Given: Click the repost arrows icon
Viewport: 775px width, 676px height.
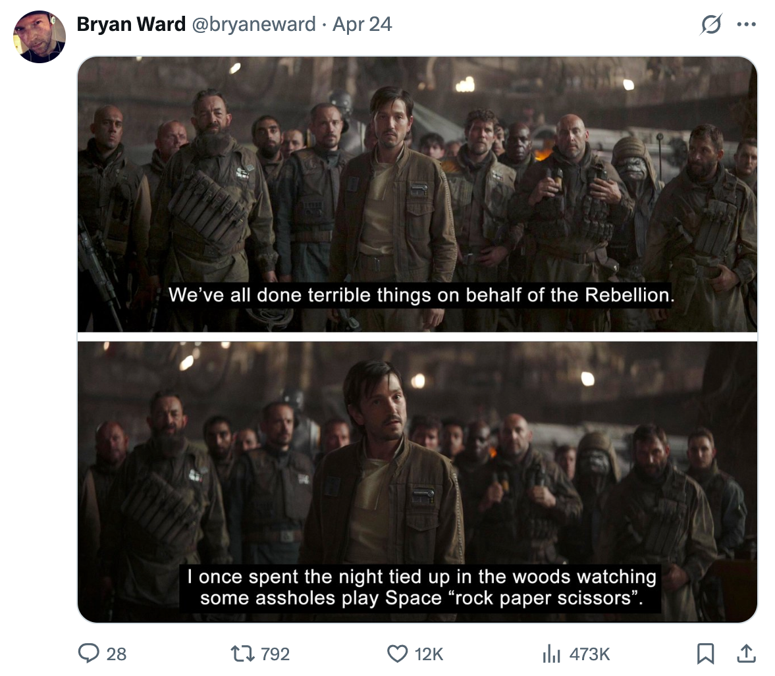Looking at the screenshot, I should tap(243, 654).
